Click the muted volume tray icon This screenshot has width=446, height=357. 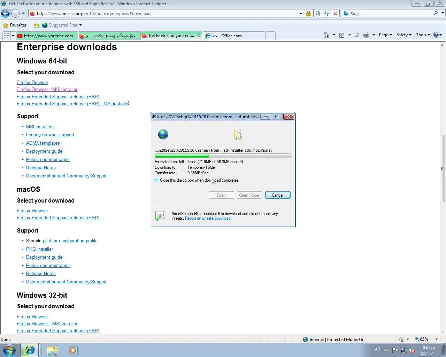click(x=412, y=350)
